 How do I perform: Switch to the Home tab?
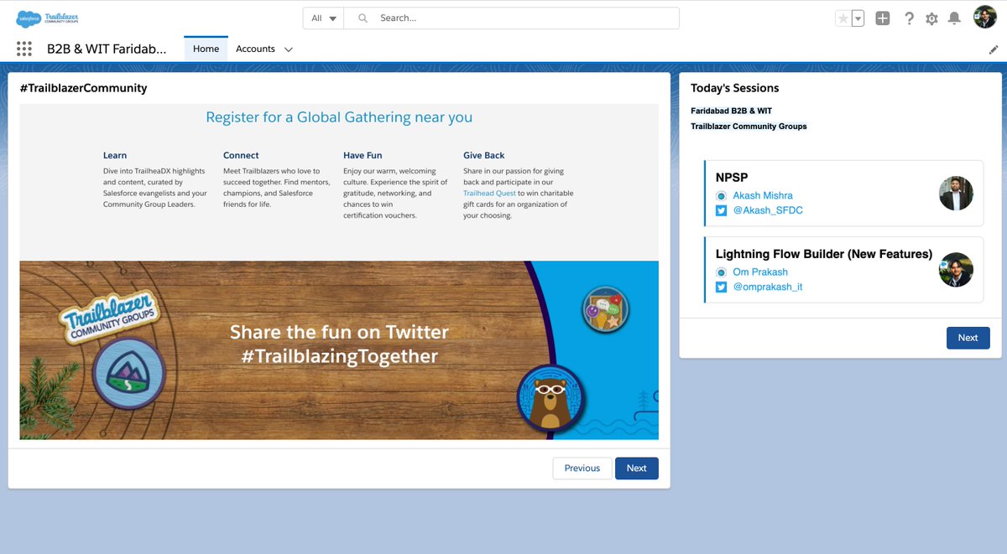206,49
